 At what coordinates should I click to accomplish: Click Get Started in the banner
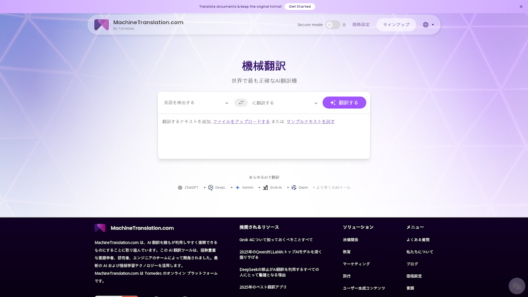coord(300,6)
